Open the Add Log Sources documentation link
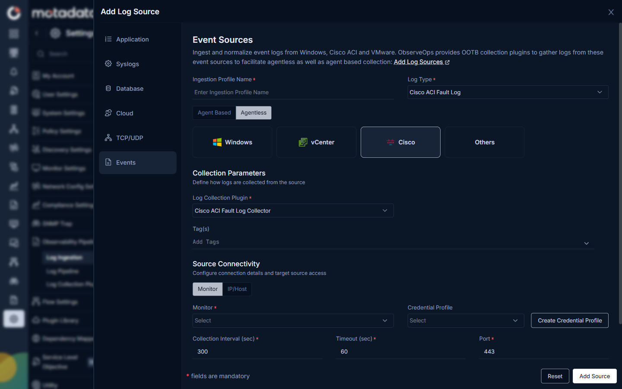This screenshot has width=622, height=389. pyautogui.click(x=418, y=62)
